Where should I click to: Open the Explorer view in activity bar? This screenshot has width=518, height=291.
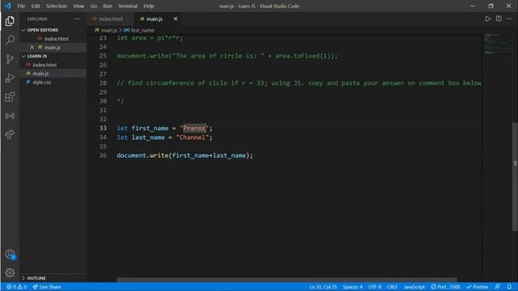tap(10, 21)
